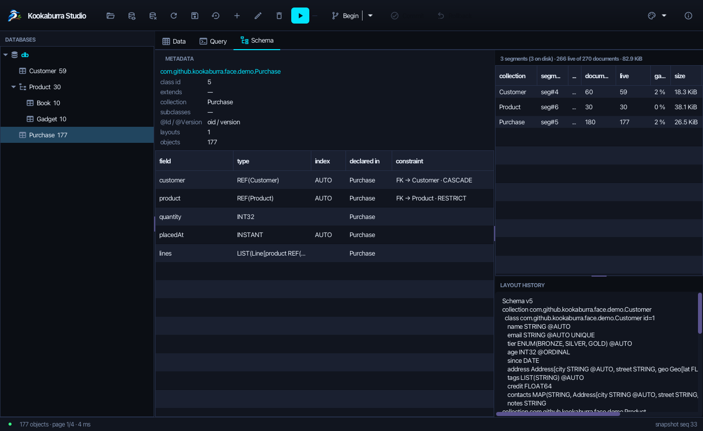Open a database with the folder icon
Viewport: 703px width, 431px height.
point(110,16)
